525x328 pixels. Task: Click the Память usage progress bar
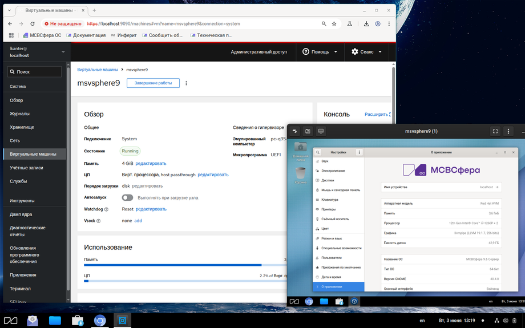185,265
